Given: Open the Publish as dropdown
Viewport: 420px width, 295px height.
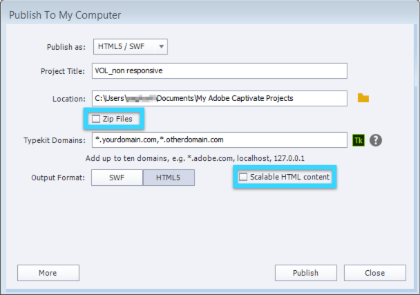Looking at the screenshot, I should (x=131, y=46).
